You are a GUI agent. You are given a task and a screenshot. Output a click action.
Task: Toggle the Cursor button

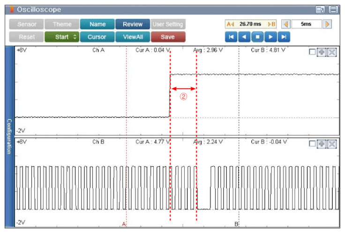tap(97, 37)
